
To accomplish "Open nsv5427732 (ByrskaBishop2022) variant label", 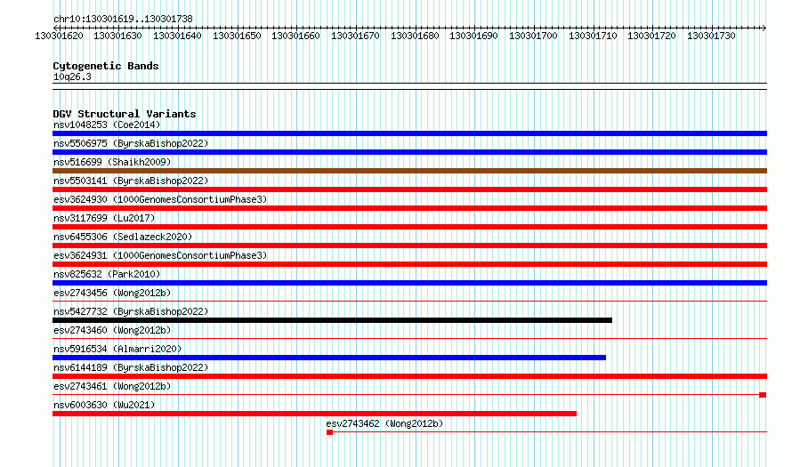I will (x=131, y=311).
